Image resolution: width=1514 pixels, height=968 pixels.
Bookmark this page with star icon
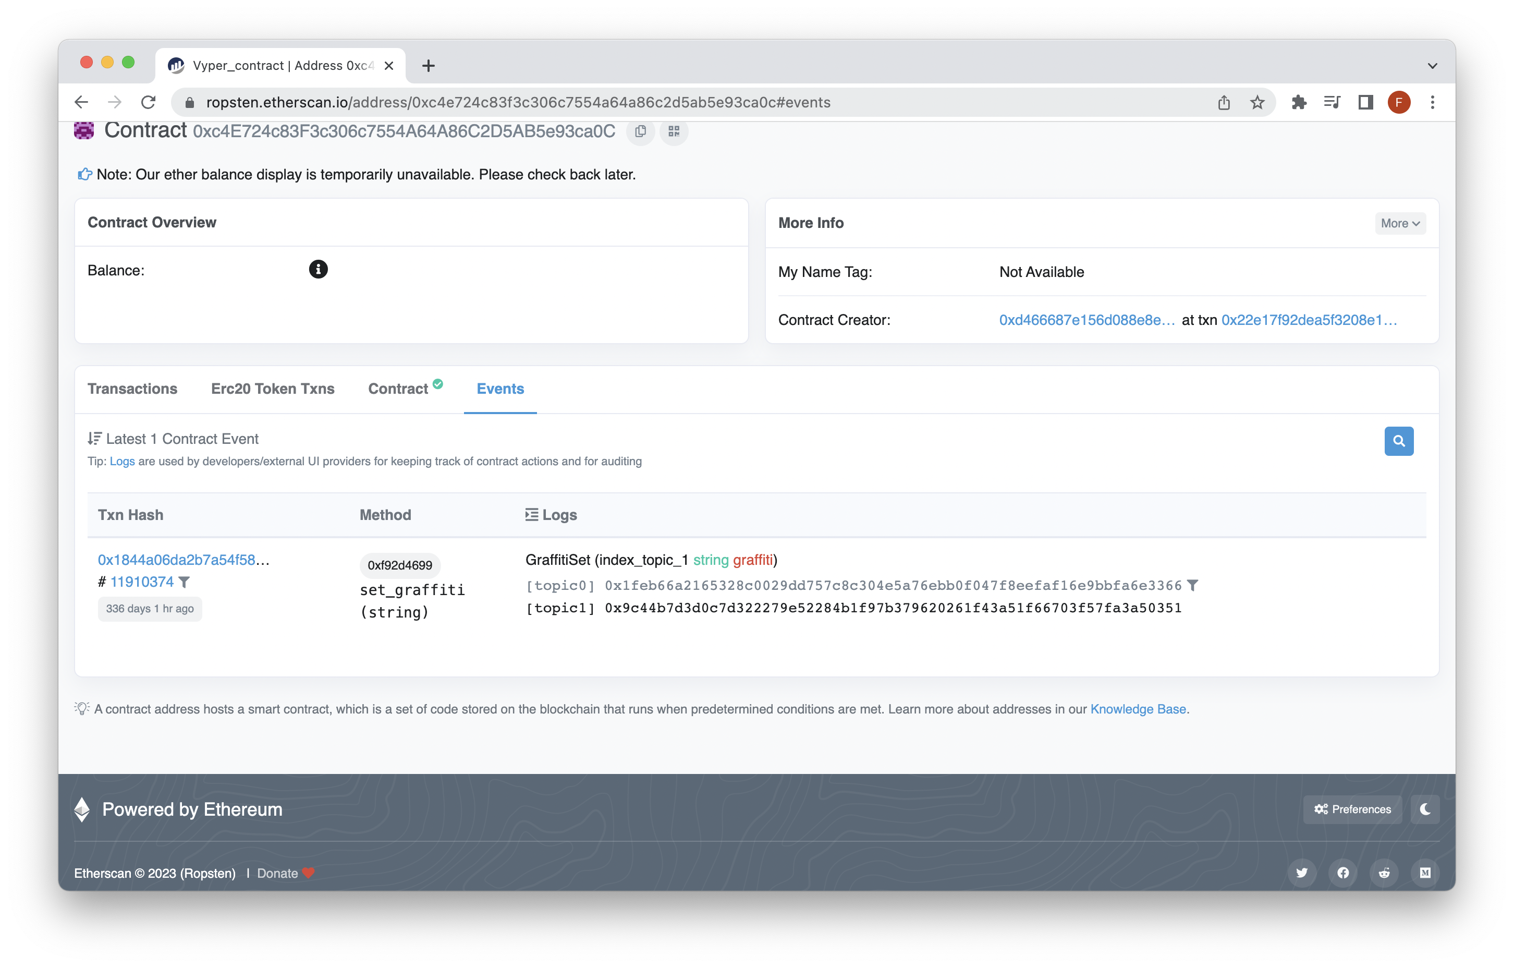coord(1257,103)
